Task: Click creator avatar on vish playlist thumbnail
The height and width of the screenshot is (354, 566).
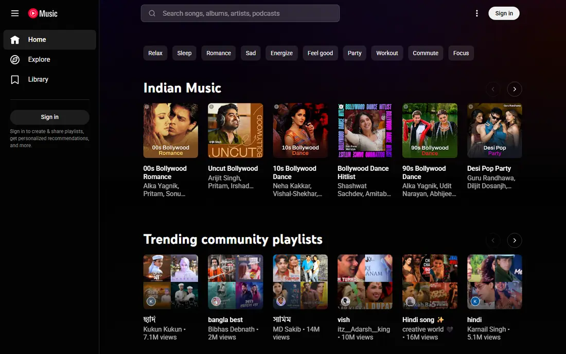Action: tap(345, 301)
